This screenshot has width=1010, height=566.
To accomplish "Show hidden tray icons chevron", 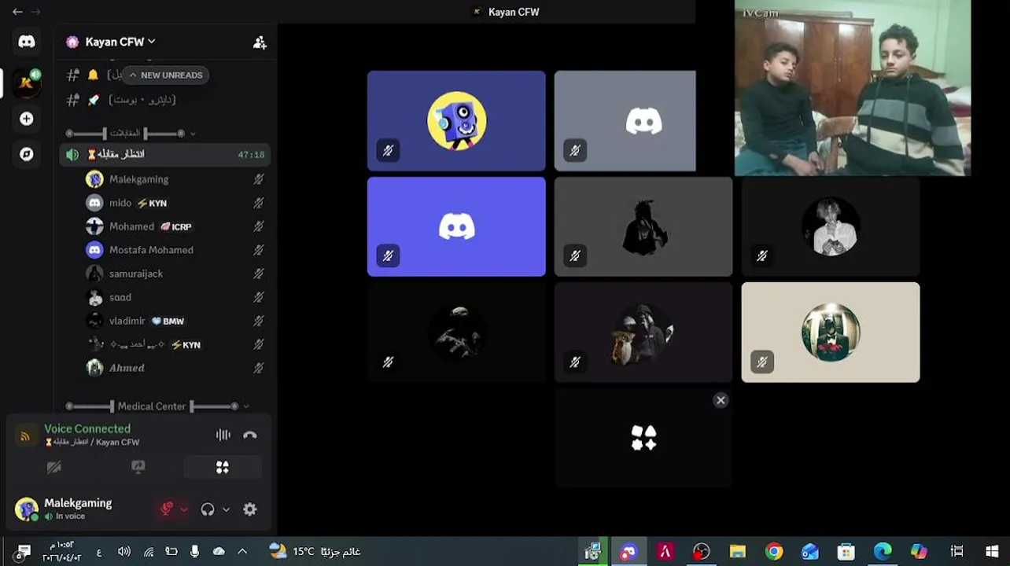I will [x=242, y=551].
